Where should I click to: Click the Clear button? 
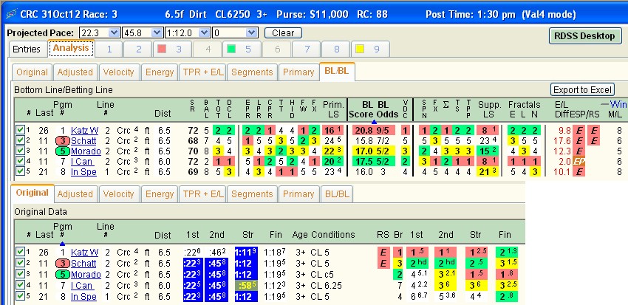[x=283, y=32]
